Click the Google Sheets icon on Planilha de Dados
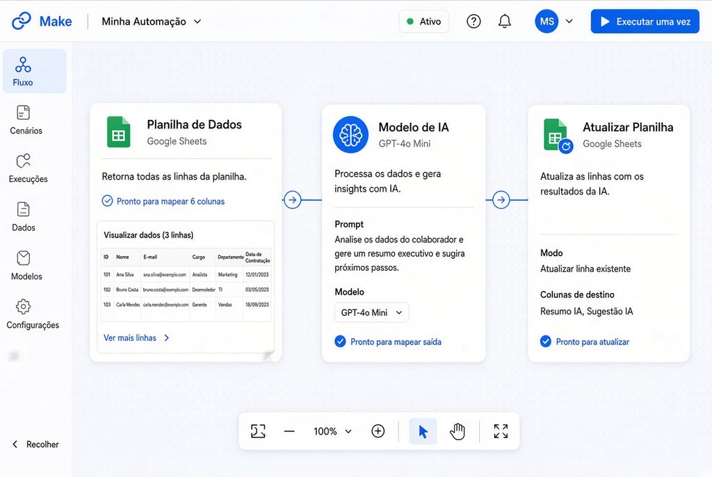712x477 pixels. coord(118,132)
